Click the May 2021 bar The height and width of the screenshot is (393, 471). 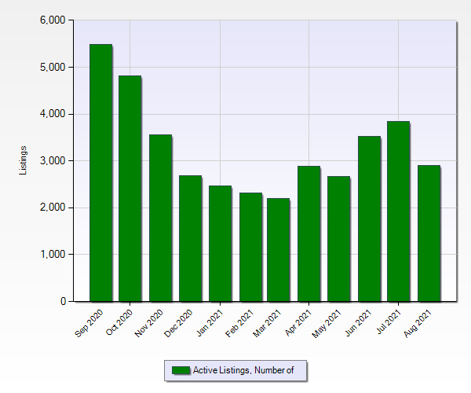[x=338, y=239]
